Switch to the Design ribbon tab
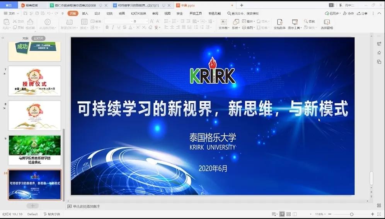Screen dimensions: 385x219 [x=97, y=13]
